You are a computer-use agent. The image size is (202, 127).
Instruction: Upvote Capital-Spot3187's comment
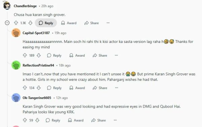coord(25,55)
